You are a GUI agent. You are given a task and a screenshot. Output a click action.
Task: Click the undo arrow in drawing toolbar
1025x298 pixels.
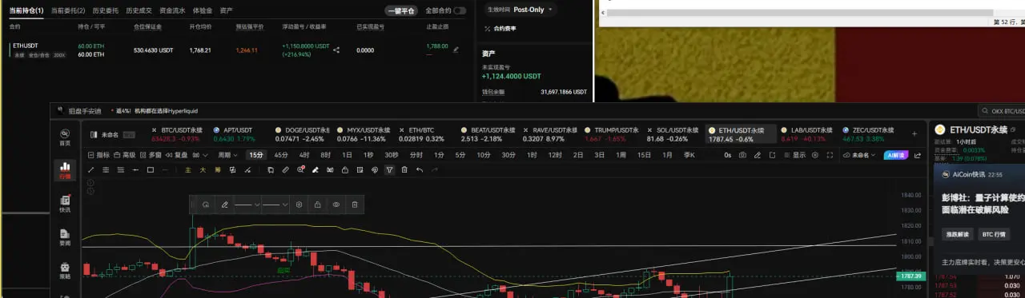(420, 169)
